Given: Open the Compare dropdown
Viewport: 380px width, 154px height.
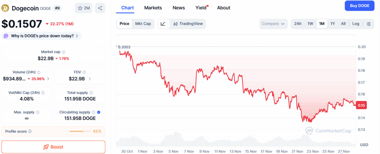Looking at the screenshot, I should click(273, 24).
